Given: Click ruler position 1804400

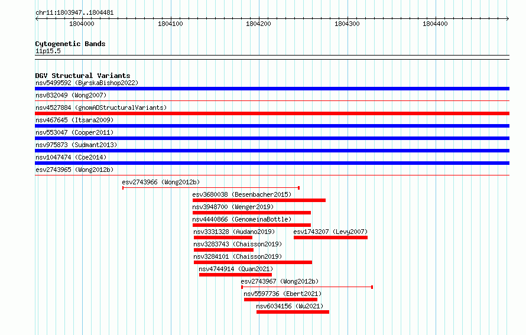Looking at the screenshot, I should pyautogui.click(x=435, y=24).
